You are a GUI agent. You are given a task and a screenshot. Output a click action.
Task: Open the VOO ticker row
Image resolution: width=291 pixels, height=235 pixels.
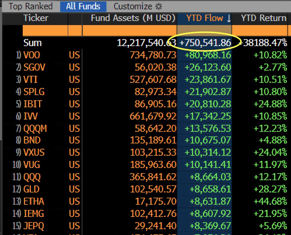tap(31, 55)
